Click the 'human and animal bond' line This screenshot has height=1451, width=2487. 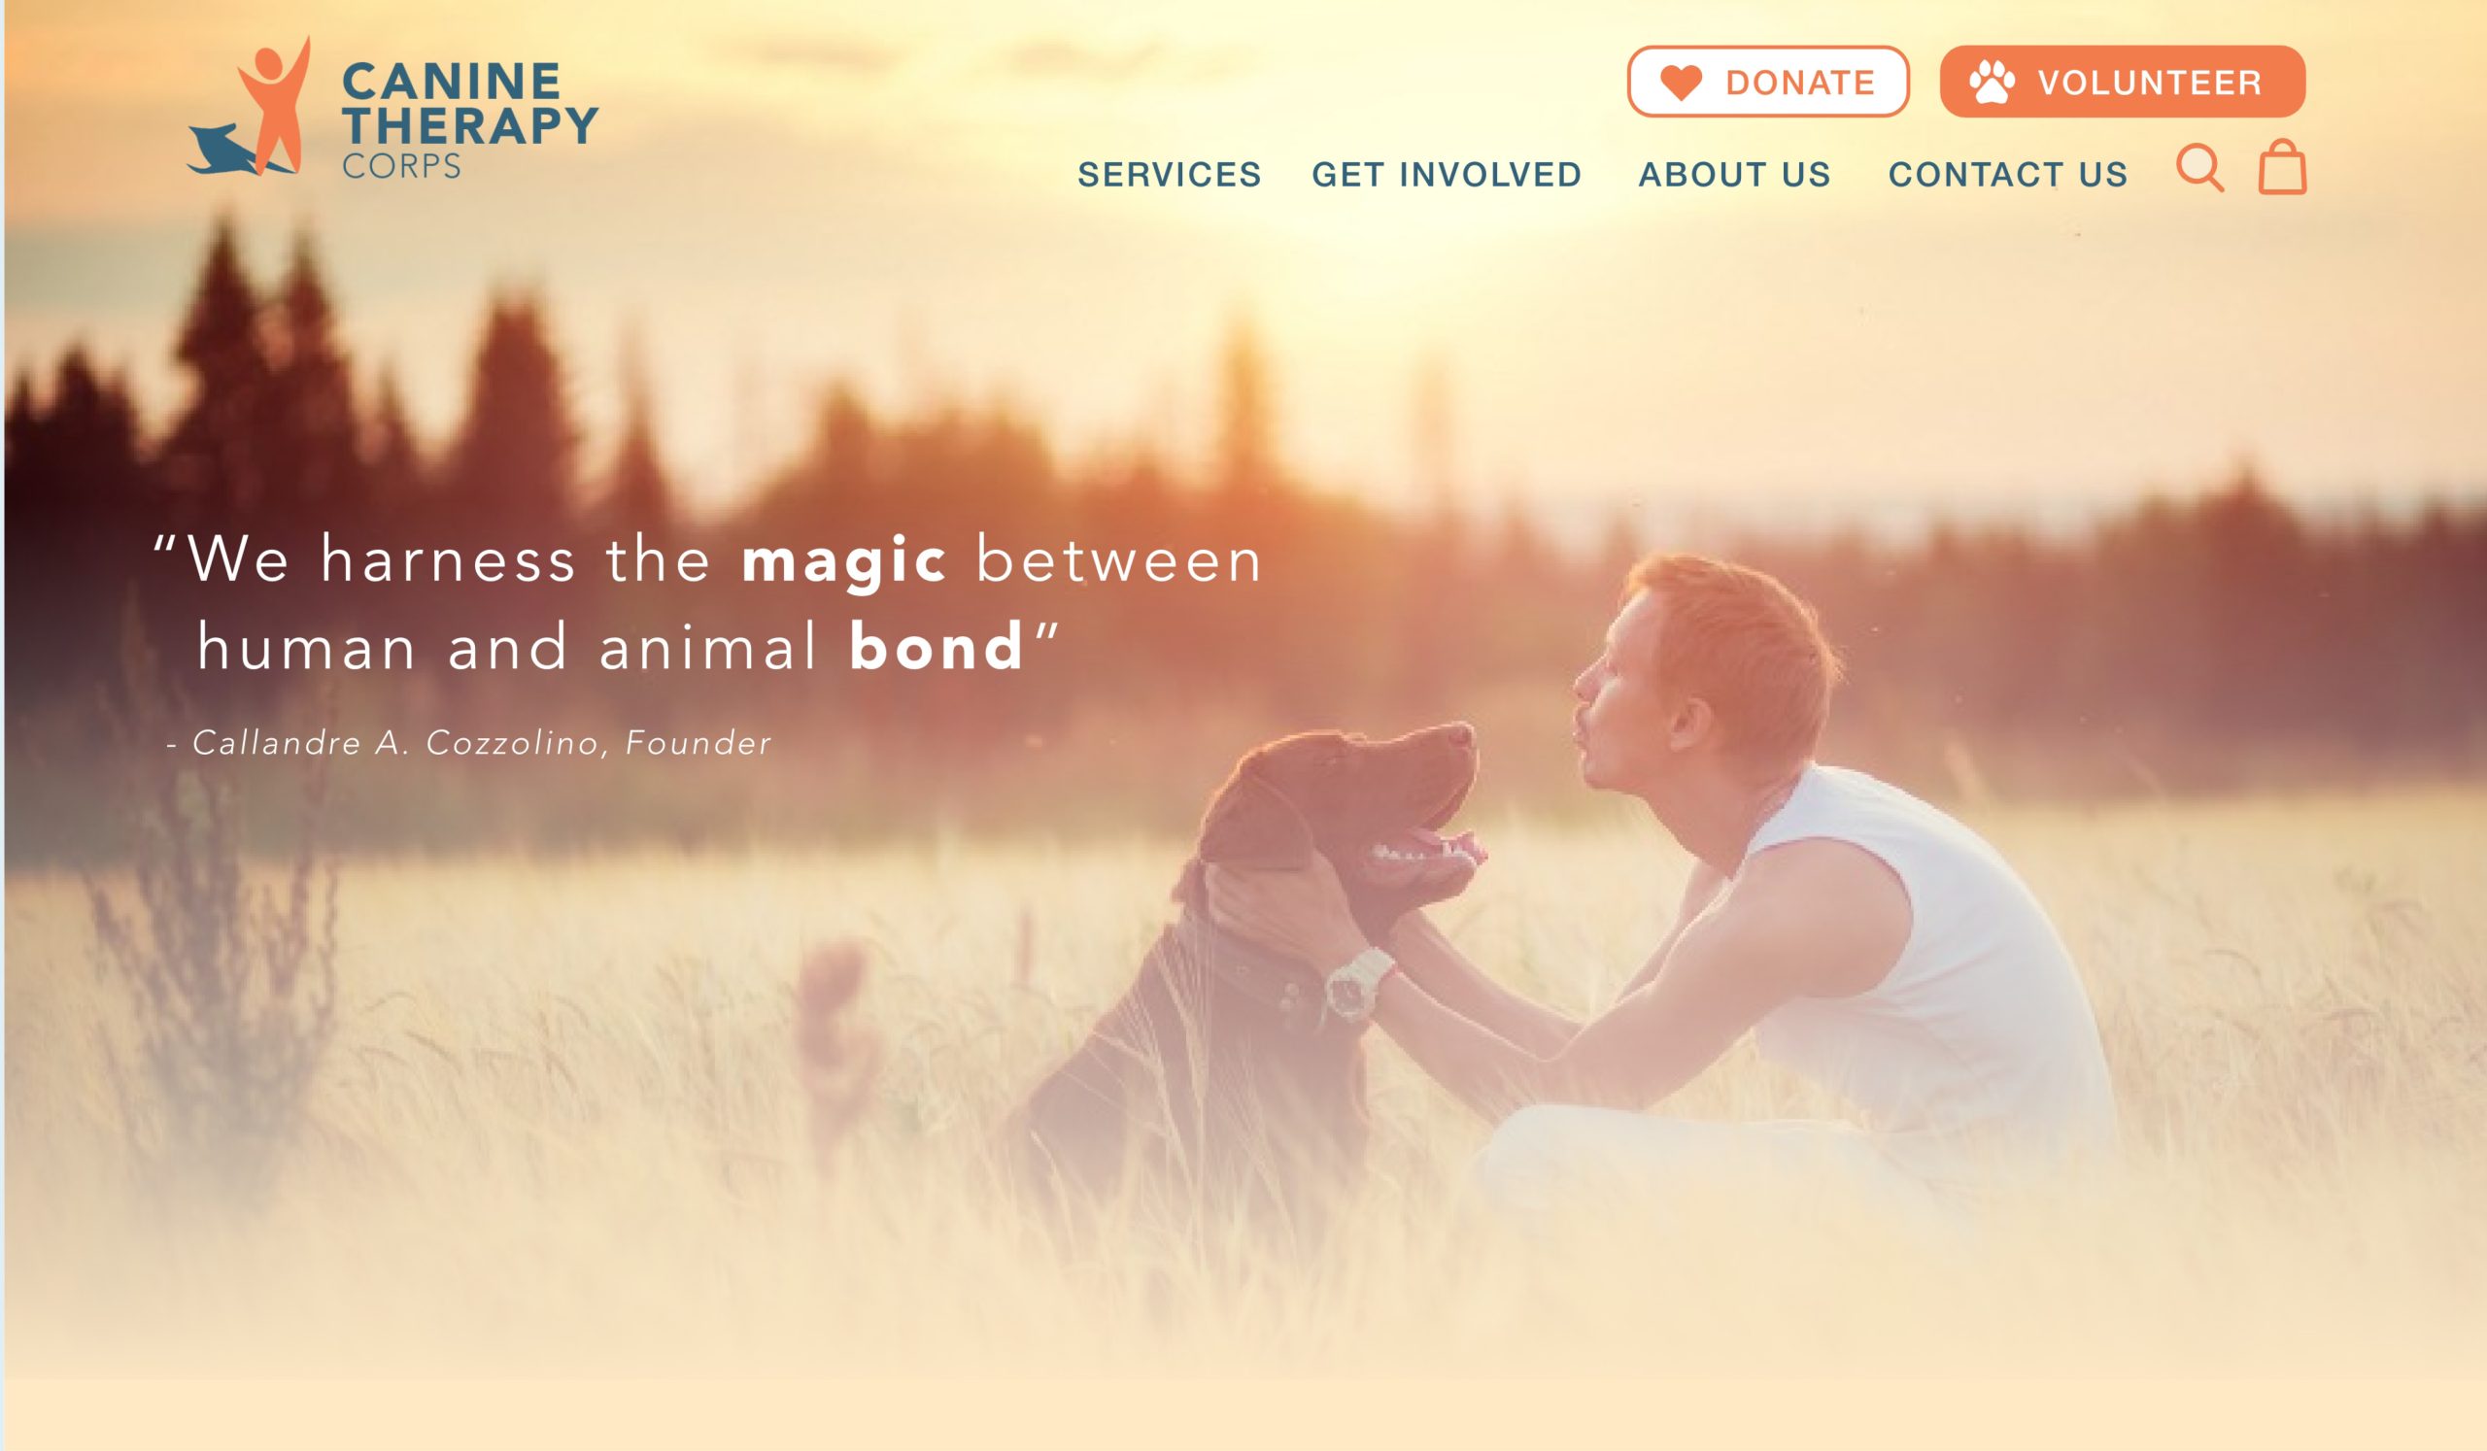point(628,647)
